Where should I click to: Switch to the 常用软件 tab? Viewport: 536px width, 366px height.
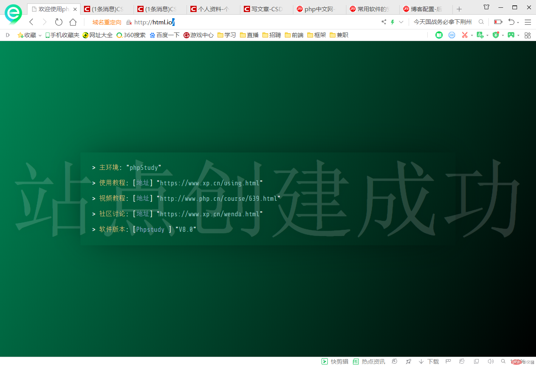pyautogui.click(x=373, y=9)
